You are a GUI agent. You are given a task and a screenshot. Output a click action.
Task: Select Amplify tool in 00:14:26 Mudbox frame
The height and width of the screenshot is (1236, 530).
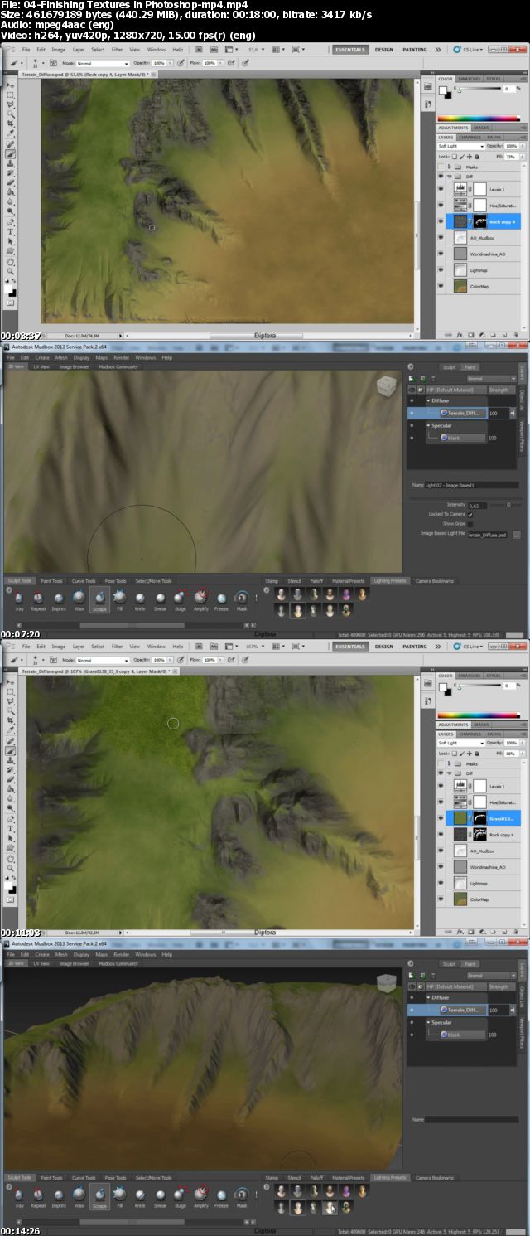200,1195
